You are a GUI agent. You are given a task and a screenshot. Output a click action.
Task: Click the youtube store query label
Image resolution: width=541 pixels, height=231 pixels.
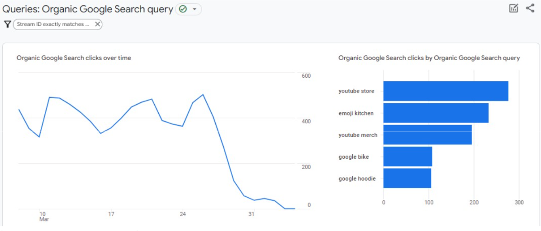coord(356,91)
